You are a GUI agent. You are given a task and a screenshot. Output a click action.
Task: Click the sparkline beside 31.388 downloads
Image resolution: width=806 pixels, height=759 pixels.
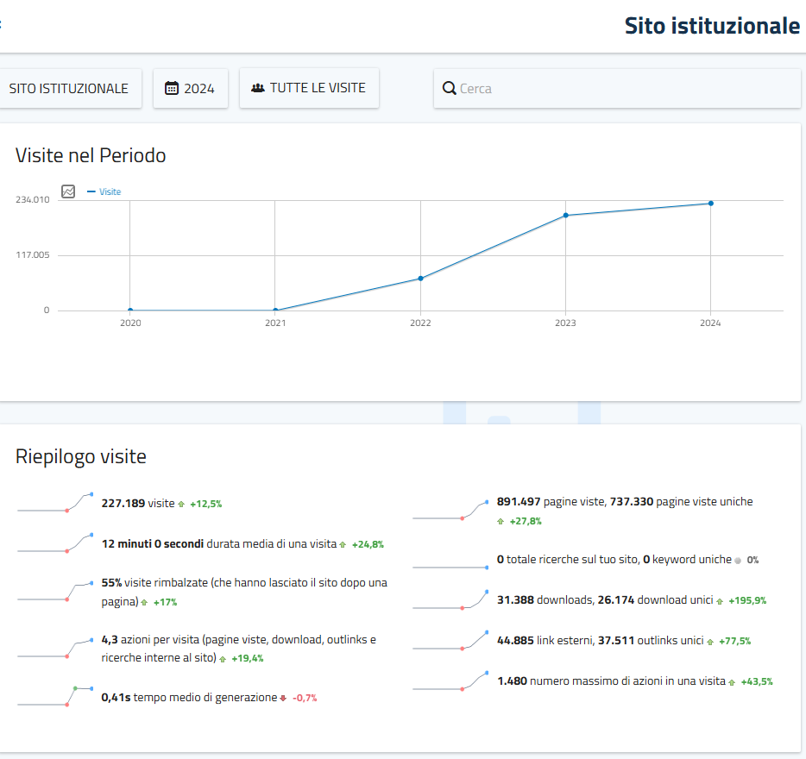tap(450, 600)
